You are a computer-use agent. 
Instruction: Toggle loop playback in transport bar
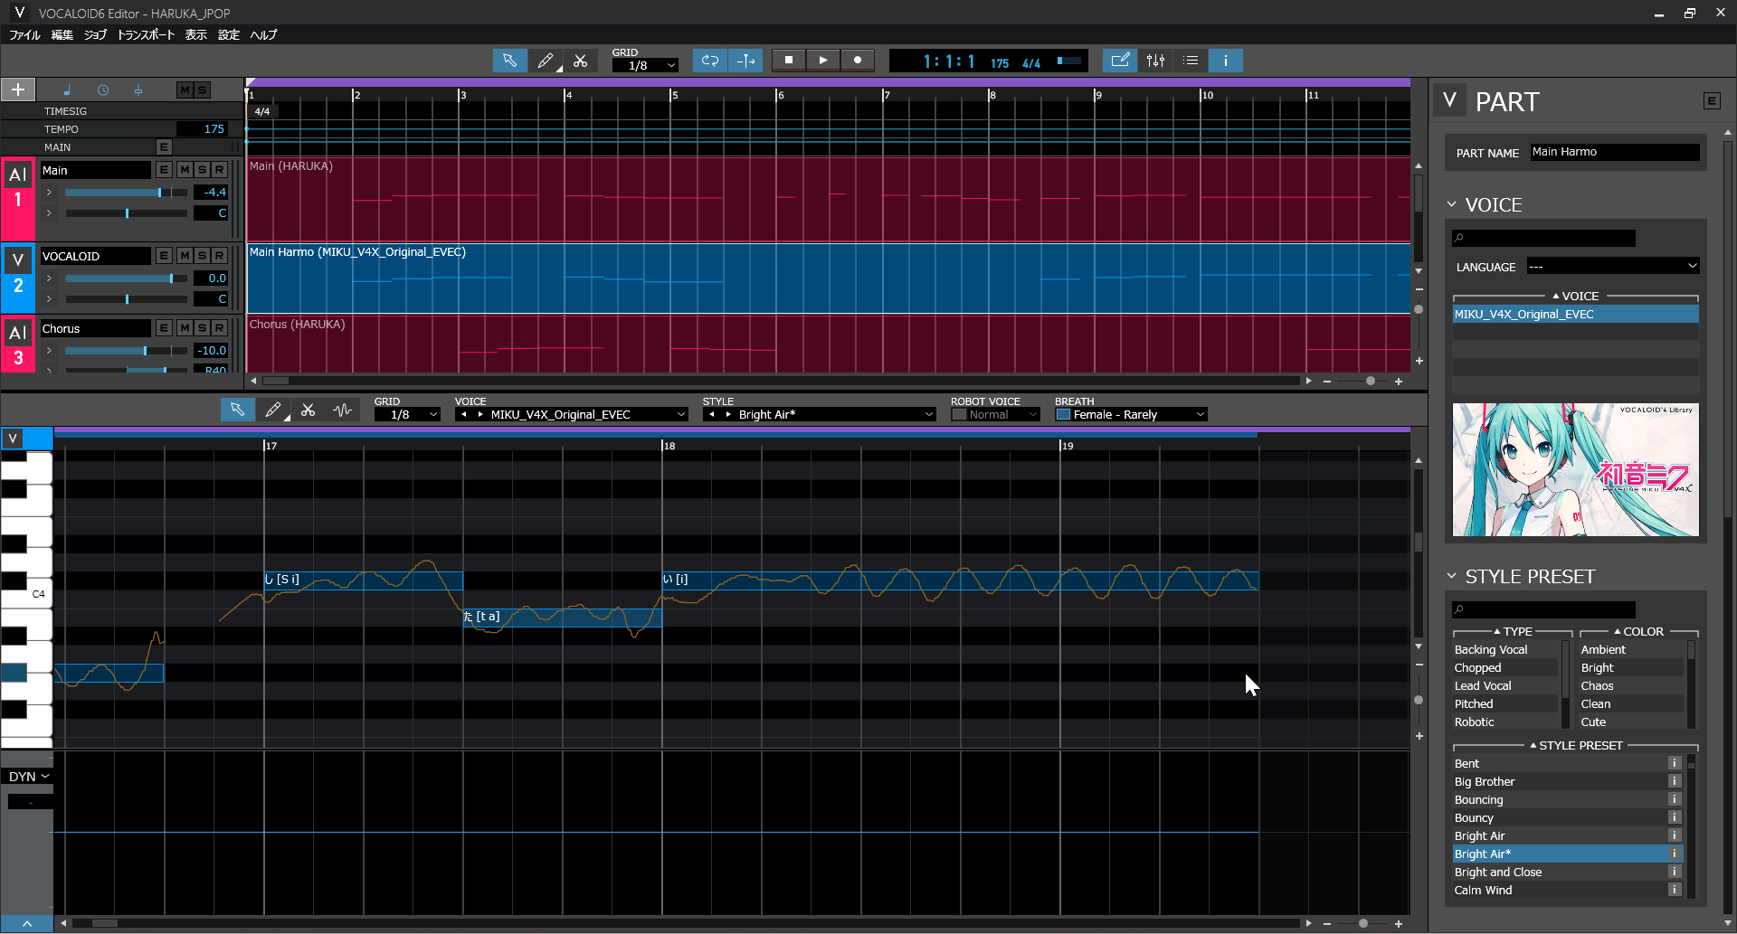(710, 61)
